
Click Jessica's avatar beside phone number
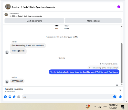(7, 82)
